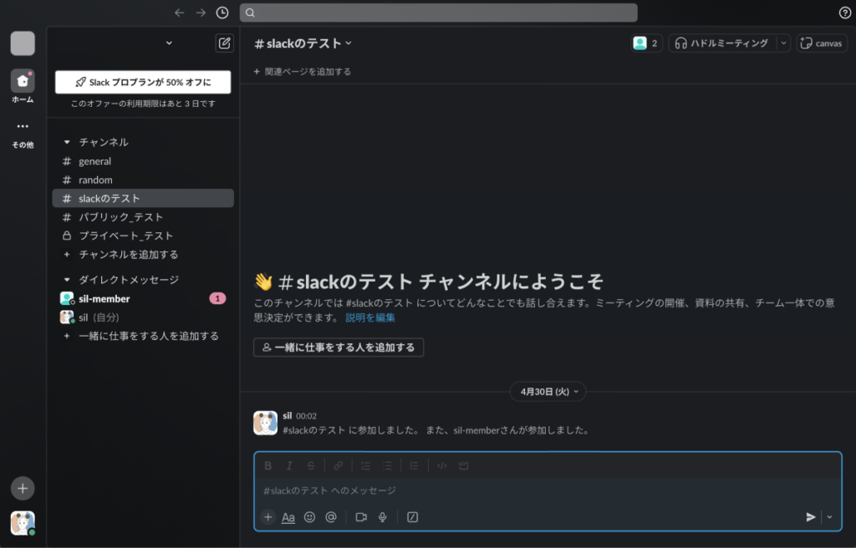Image resolution: width=856 pixels, height=548 pixels.
Task: Open the history clock icon
Action: tap(222, 13)
